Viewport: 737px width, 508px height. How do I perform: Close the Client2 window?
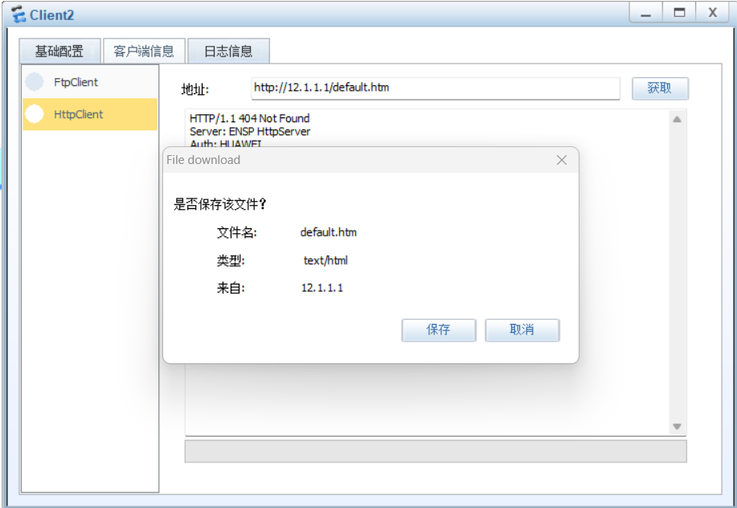[713, 13]
